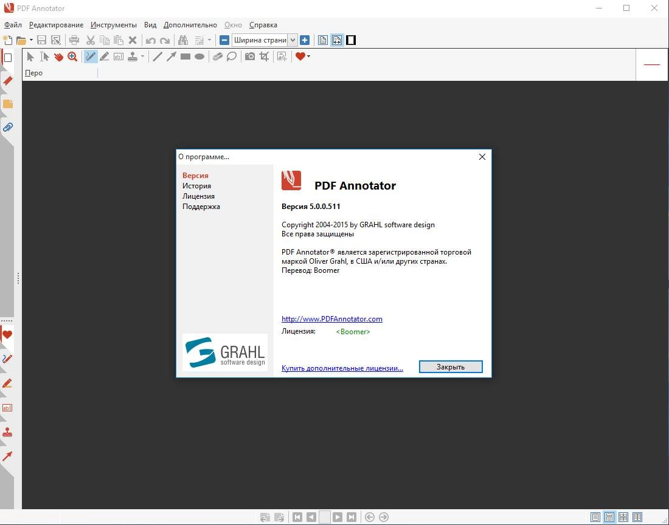
Task: Click the Save diskette icon
Action: pos(41,40)
